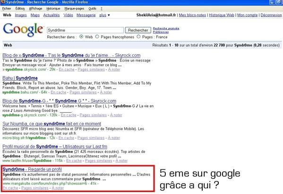
Task: Click the Rechercher button
Action: click(x=138, y=30)
